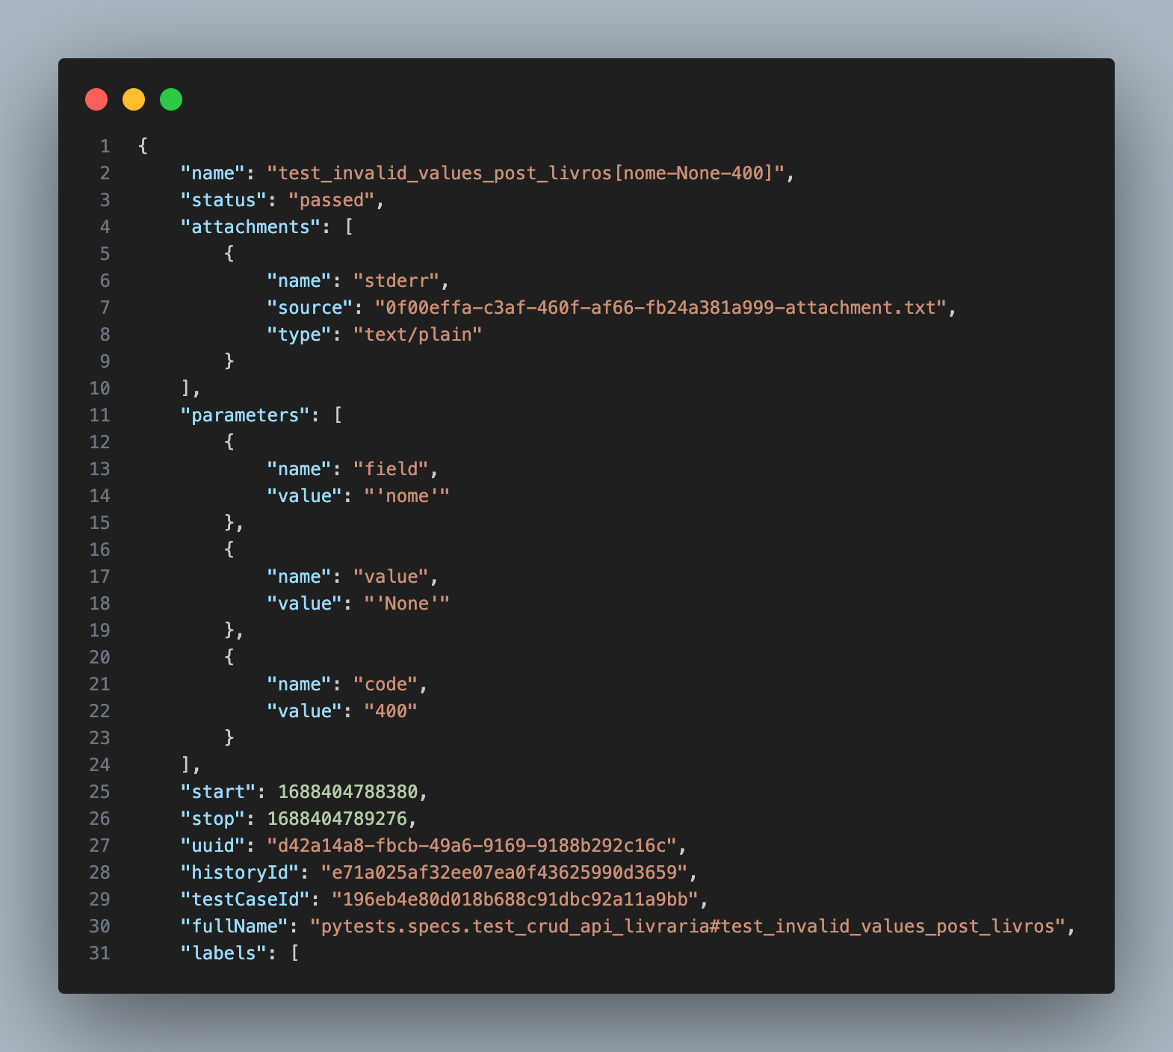Click the "historyId" key

(240, 873)
